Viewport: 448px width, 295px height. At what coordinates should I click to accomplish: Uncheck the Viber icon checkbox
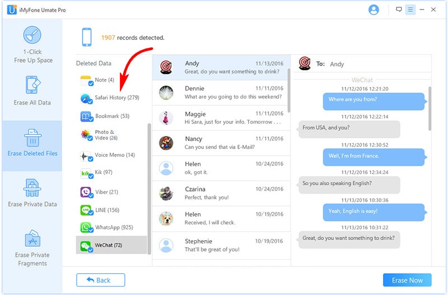coord(91,195)
